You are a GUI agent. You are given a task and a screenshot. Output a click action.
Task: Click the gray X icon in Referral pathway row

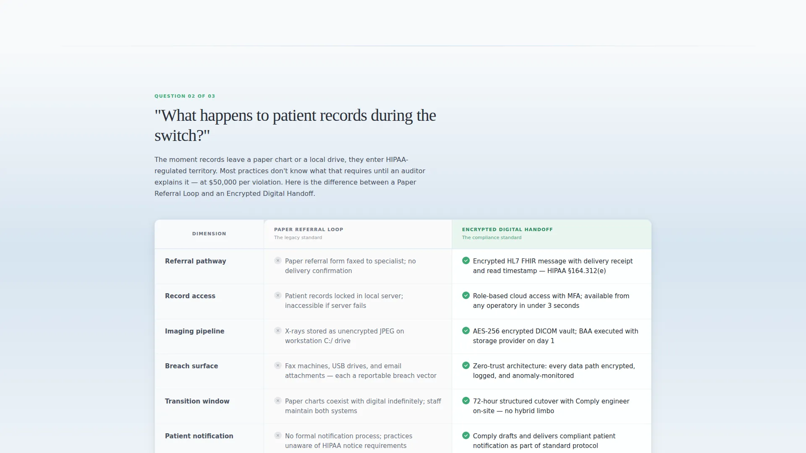[277, 260]
